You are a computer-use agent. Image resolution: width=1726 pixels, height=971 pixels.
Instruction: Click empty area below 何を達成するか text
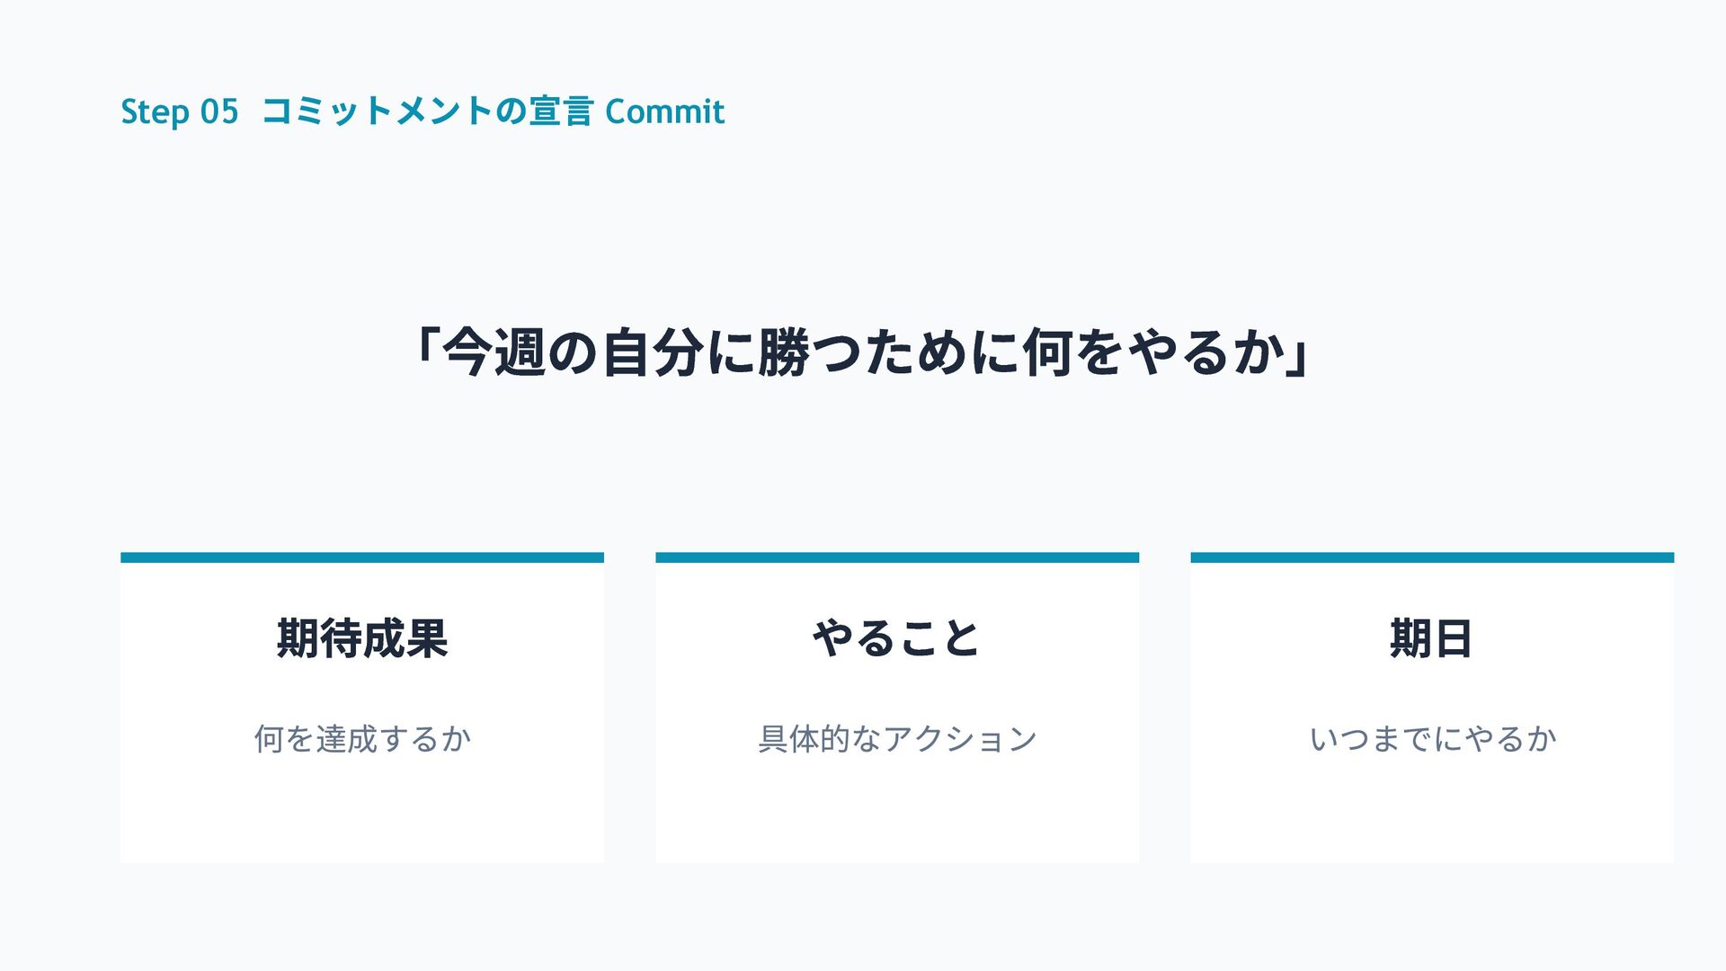click(x=362, y=814)
